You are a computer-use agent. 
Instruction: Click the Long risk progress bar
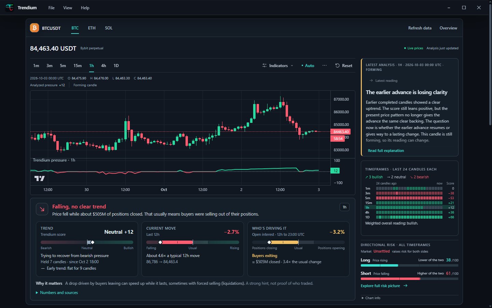[x=410, y=265]
